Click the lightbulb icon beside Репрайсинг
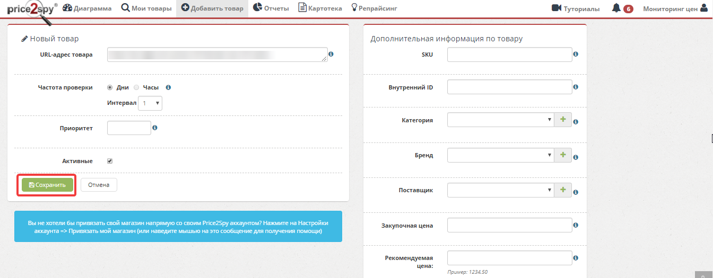713x278 pixels. click(354, 8)
